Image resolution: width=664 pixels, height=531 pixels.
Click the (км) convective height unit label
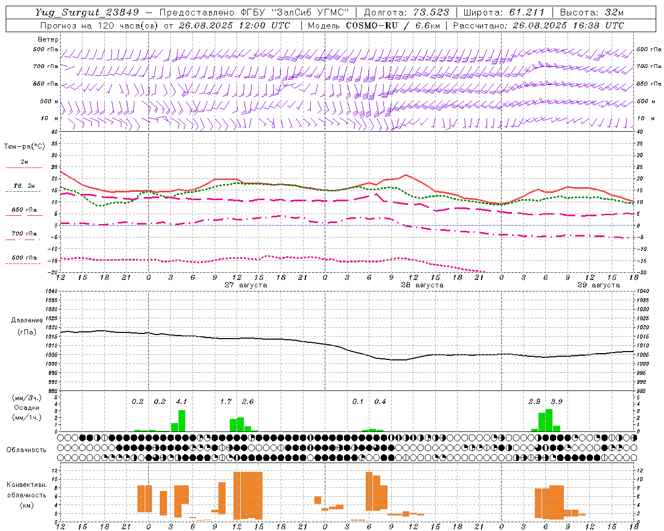coord(26,505)
